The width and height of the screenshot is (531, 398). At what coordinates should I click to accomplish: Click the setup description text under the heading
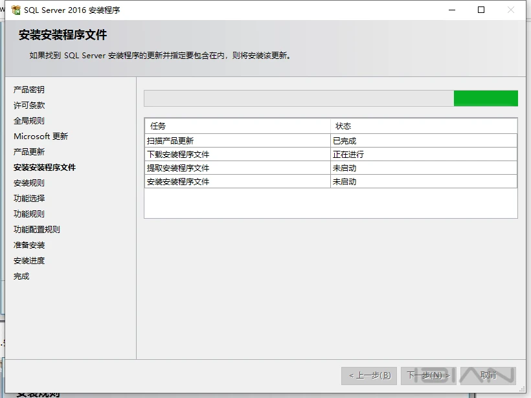point(160,56)
